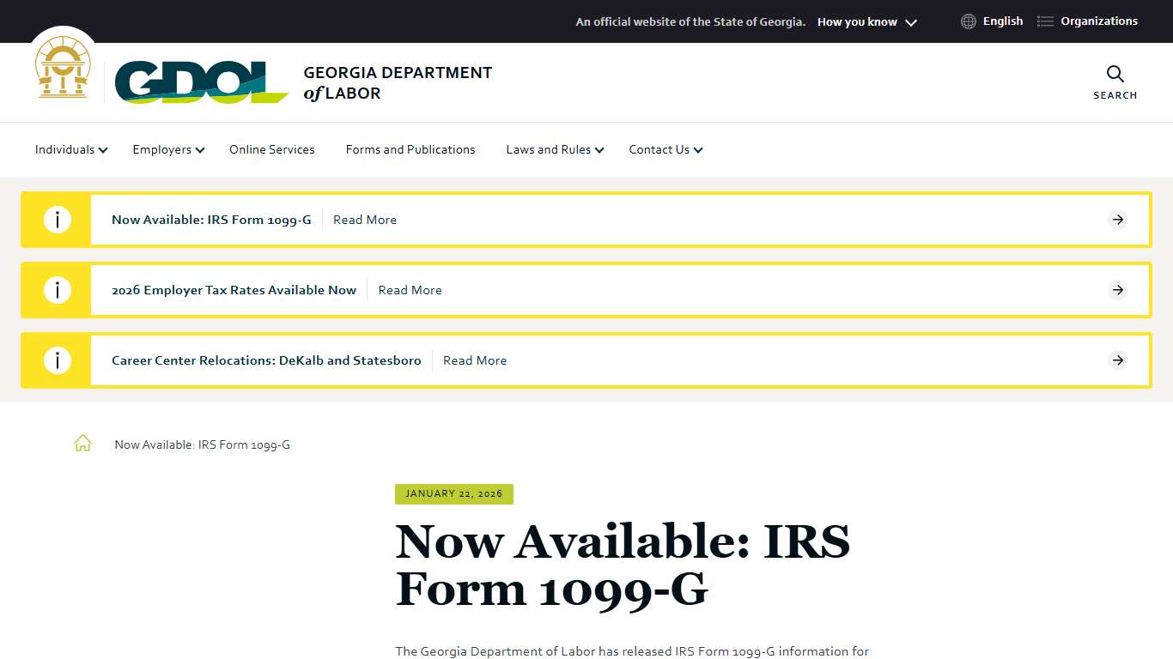Expand the Individuals navigation dropdown
Viewport: 1173px width, 659px height.
pyautogui.click(x=70, y=149)
